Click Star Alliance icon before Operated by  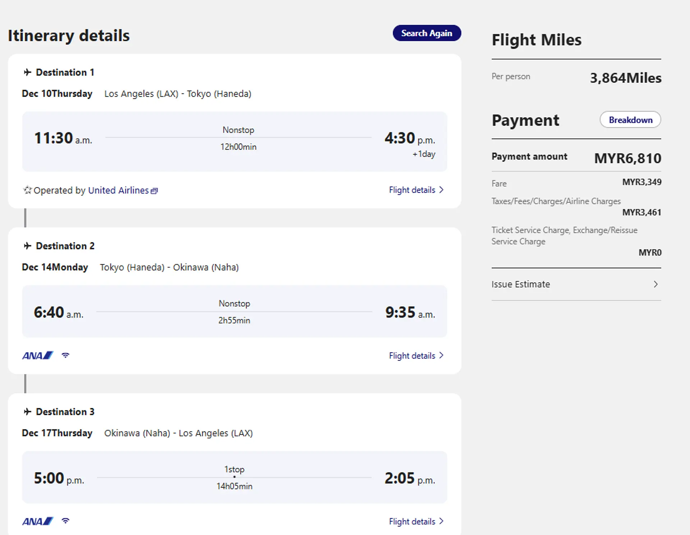click(27, 190)
